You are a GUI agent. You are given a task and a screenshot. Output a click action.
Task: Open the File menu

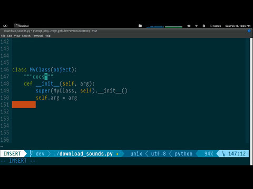(x=3, y=36)
